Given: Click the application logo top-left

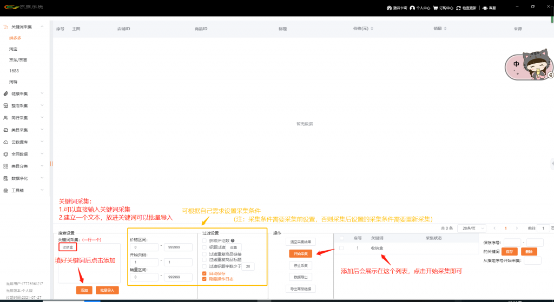Looking at the screenshot, I should (x=23, y=6).
